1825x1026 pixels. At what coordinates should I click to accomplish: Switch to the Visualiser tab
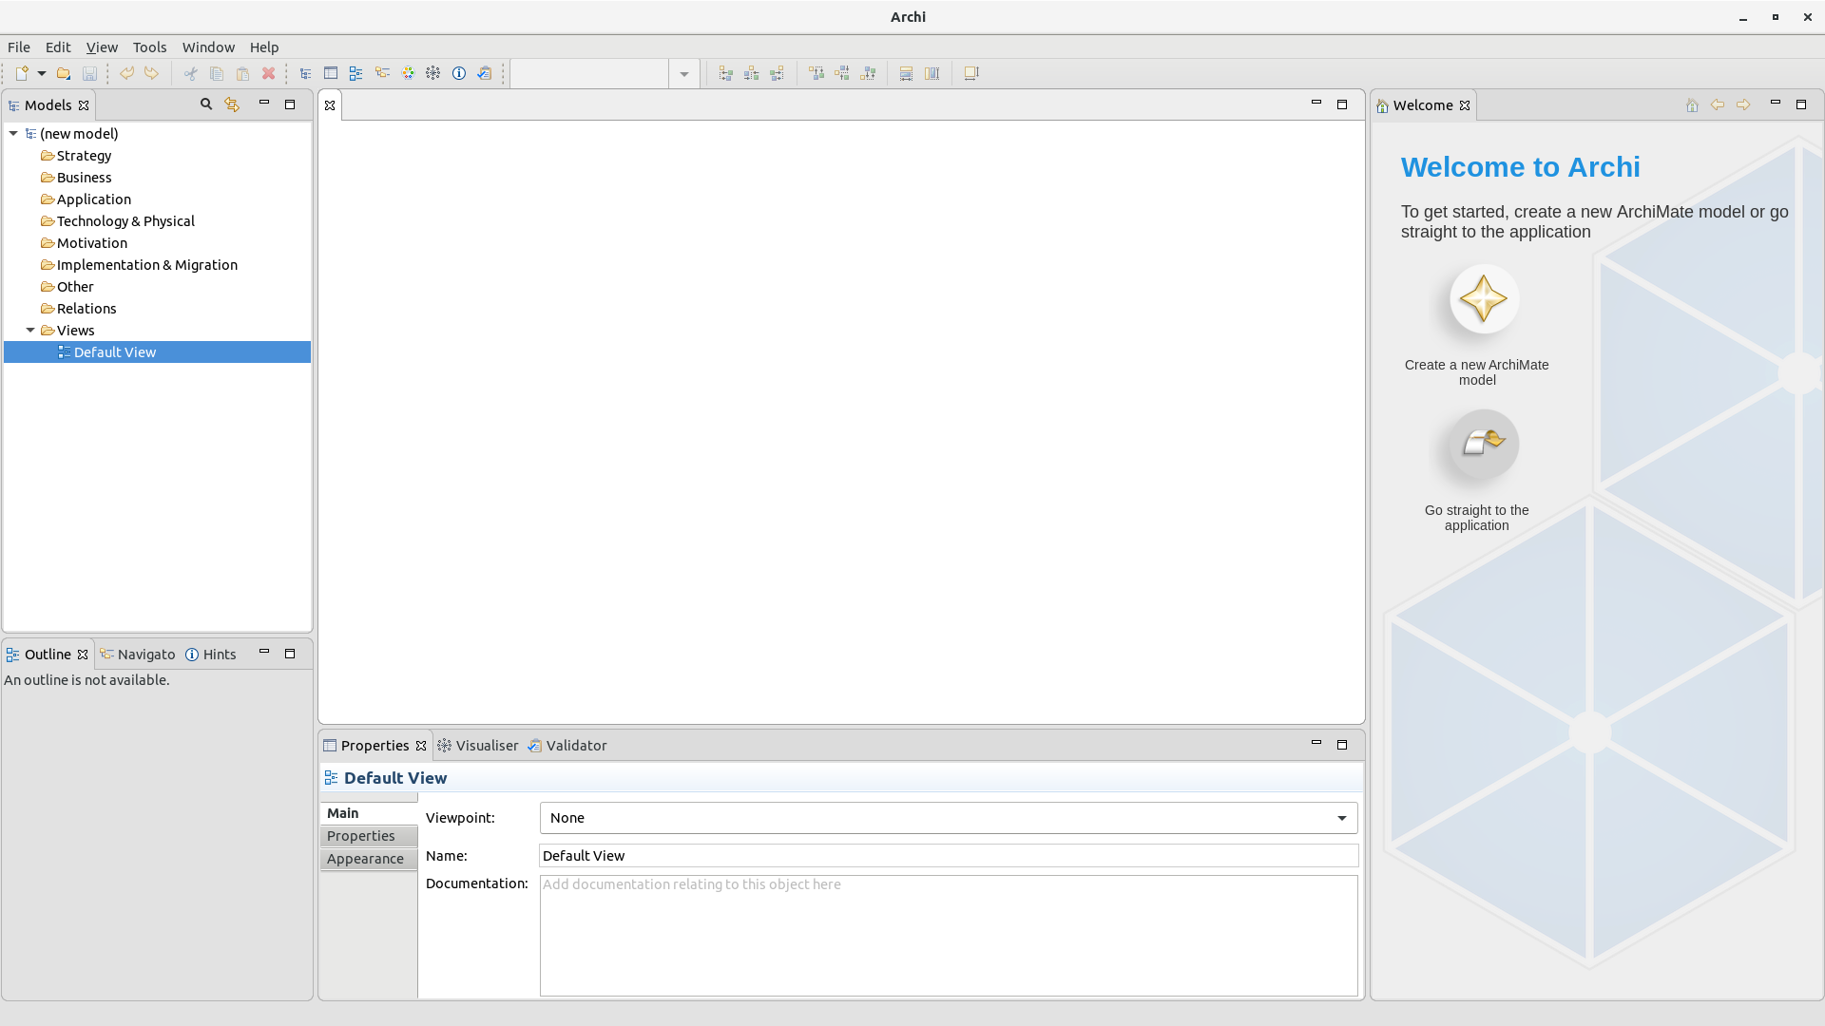(x=486, y=745)
